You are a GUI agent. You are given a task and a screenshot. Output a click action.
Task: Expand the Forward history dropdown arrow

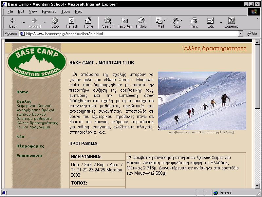pyautogui.click(x=45, y=23)
